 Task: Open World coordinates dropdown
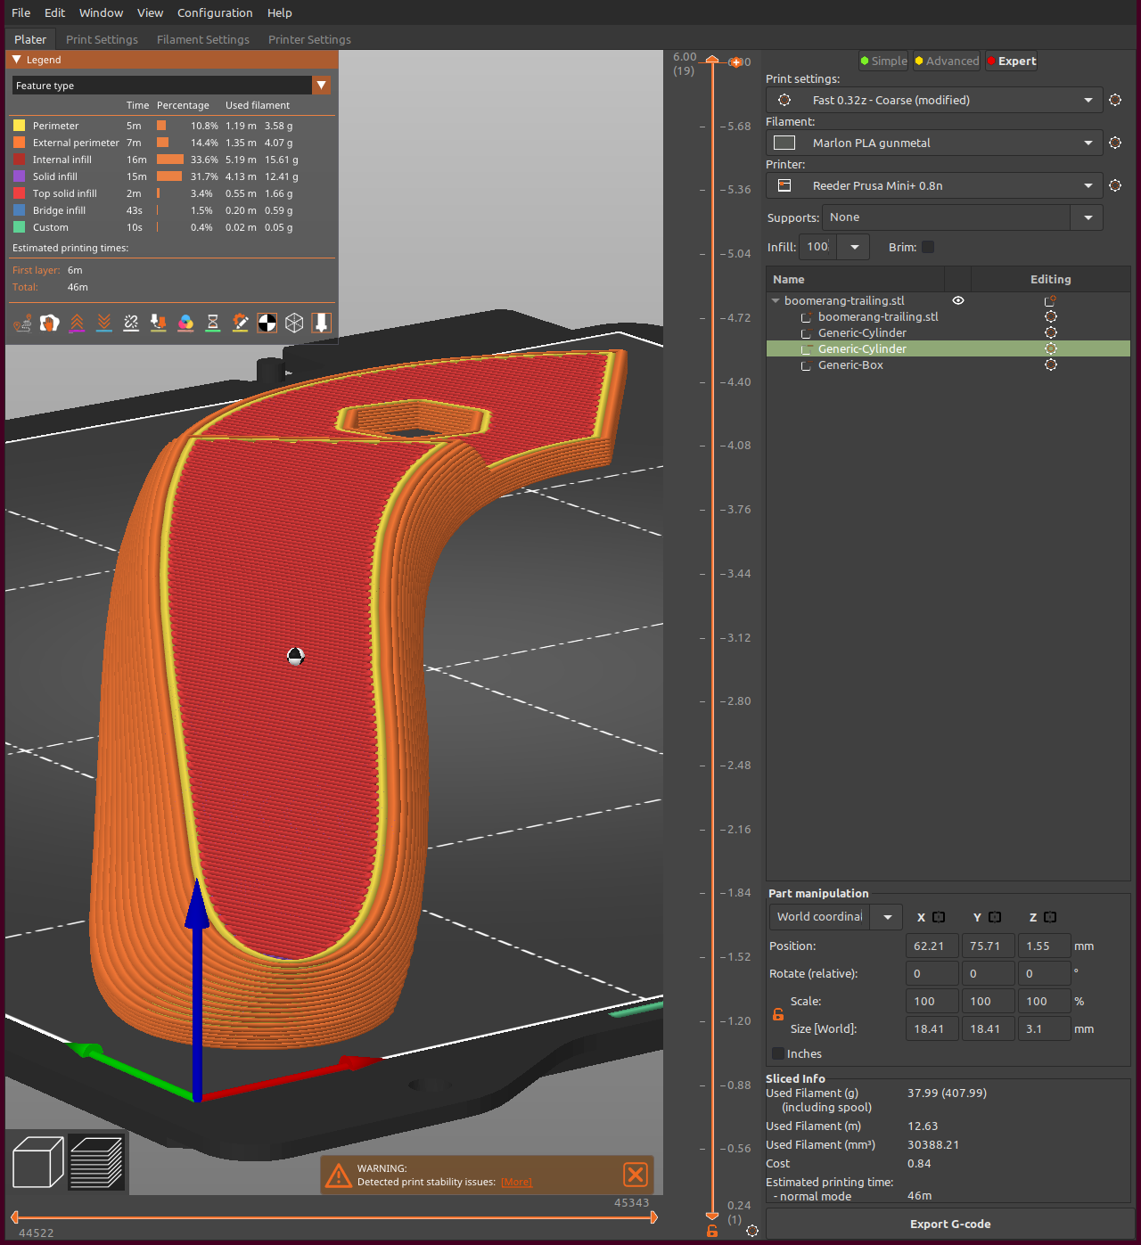[x=835, y=917]
